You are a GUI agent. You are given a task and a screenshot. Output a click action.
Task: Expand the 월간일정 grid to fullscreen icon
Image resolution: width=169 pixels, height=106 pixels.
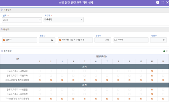coord(167,51)
